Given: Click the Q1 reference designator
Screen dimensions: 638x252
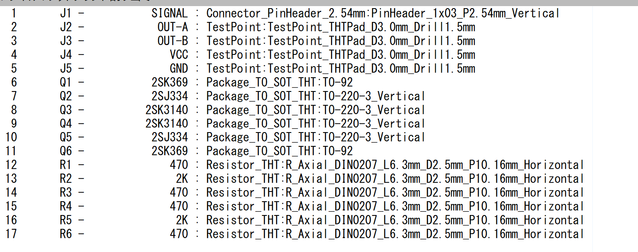Looking at the screenshot, I should (65, 82).
